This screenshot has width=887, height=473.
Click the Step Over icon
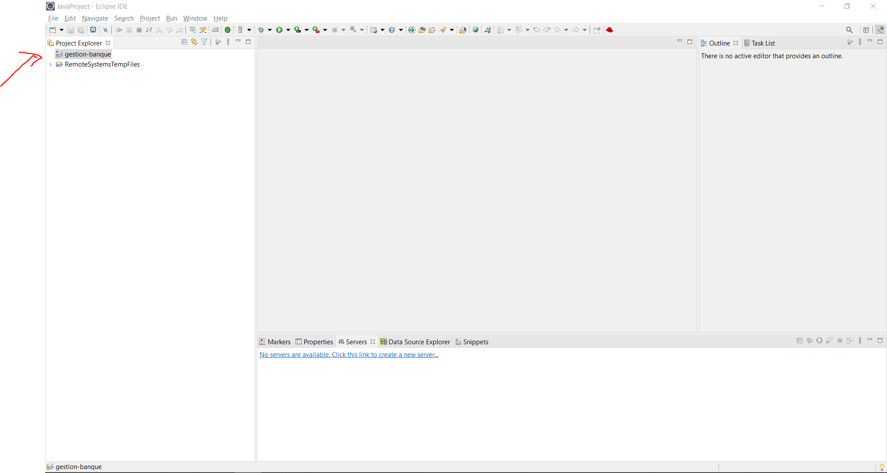pyautogui.click(x=169, y=30)
